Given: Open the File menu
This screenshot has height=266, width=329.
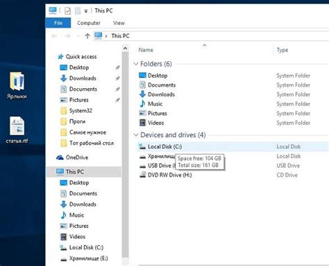Looking at the screenshot, I should [x=58, y=23].
